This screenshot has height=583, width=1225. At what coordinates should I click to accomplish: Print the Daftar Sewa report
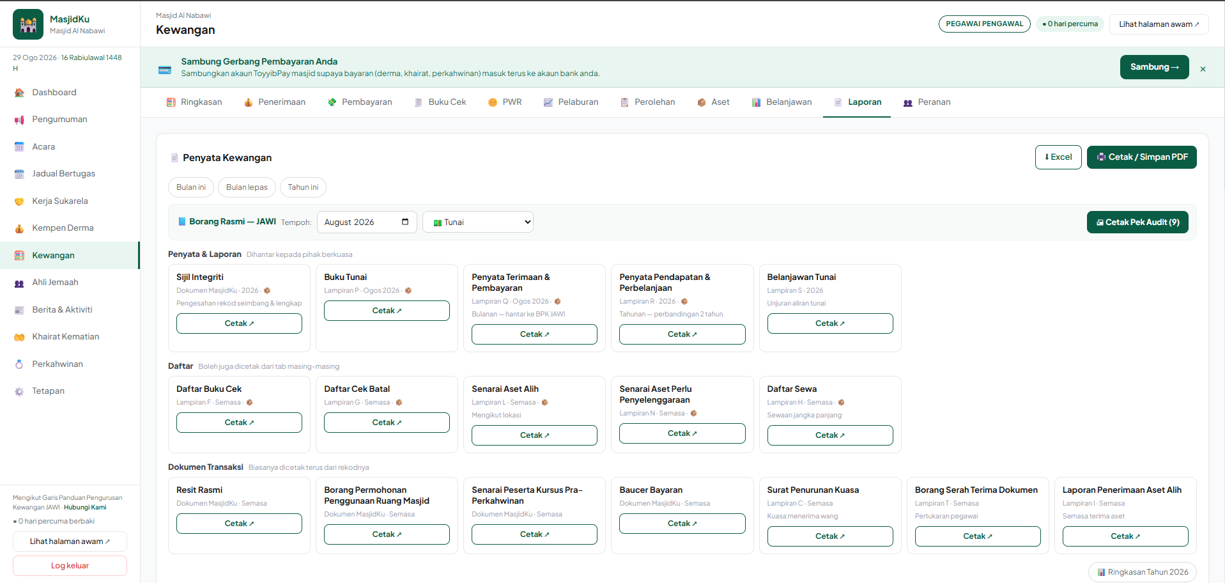[x=830, y=435]
